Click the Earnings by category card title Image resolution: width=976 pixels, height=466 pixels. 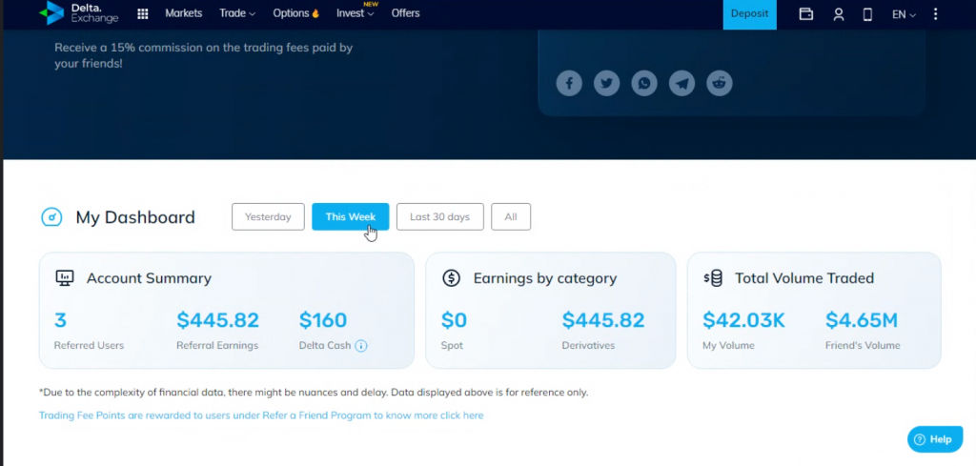click(544, 278)
